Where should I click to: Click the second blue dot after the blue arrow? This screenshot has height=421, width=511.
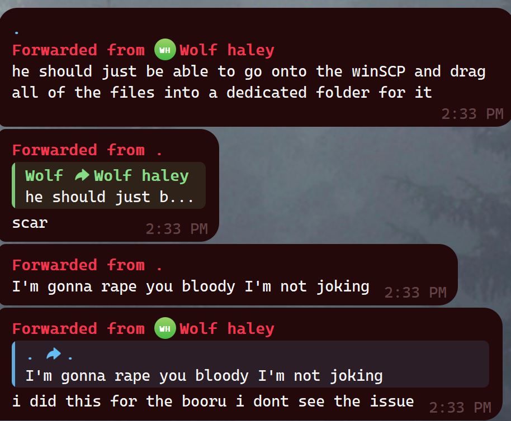[x=70, y=358]
